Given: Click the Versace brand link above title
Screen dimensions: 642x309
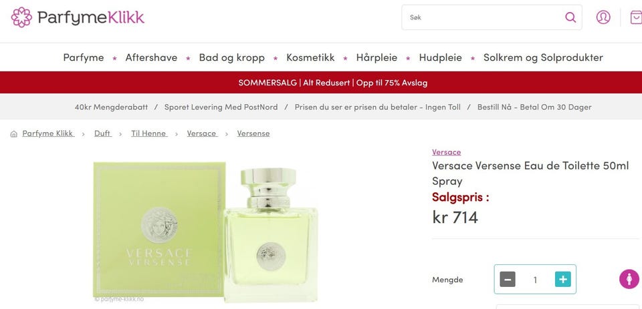Looking at the screenshot, I should [x=446, y=152].
